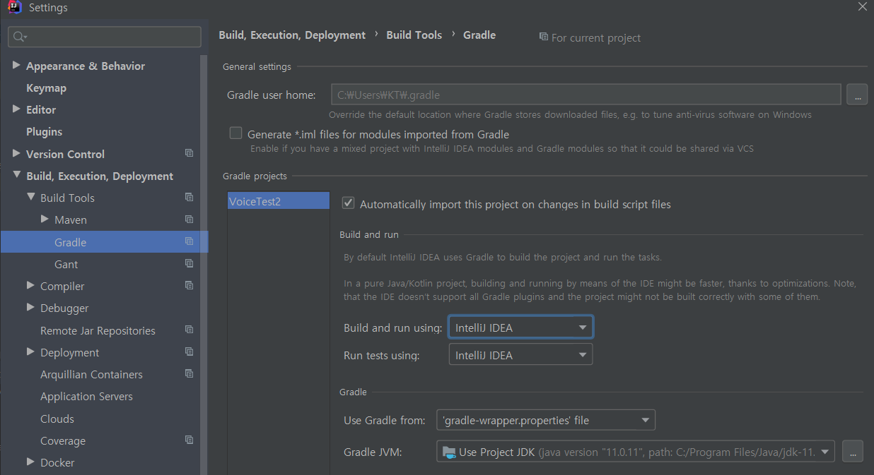Click project-level icon next to Build Tools
Viewport: 874px width, 475px height.
point(189,197)
